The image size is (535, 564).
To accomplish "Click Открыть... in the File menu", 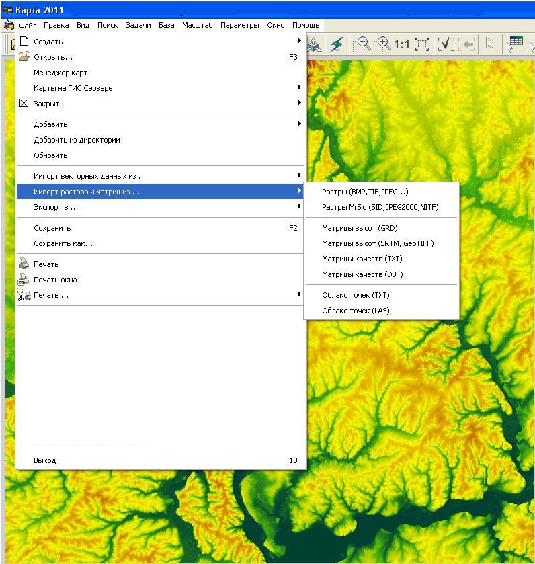I will [x=53, y=57].
